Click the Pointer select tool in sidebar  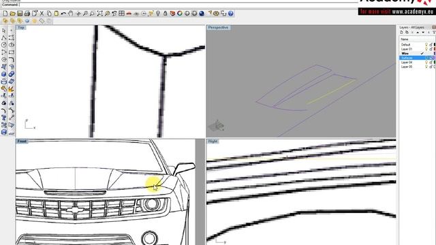[x=3, y=30]
